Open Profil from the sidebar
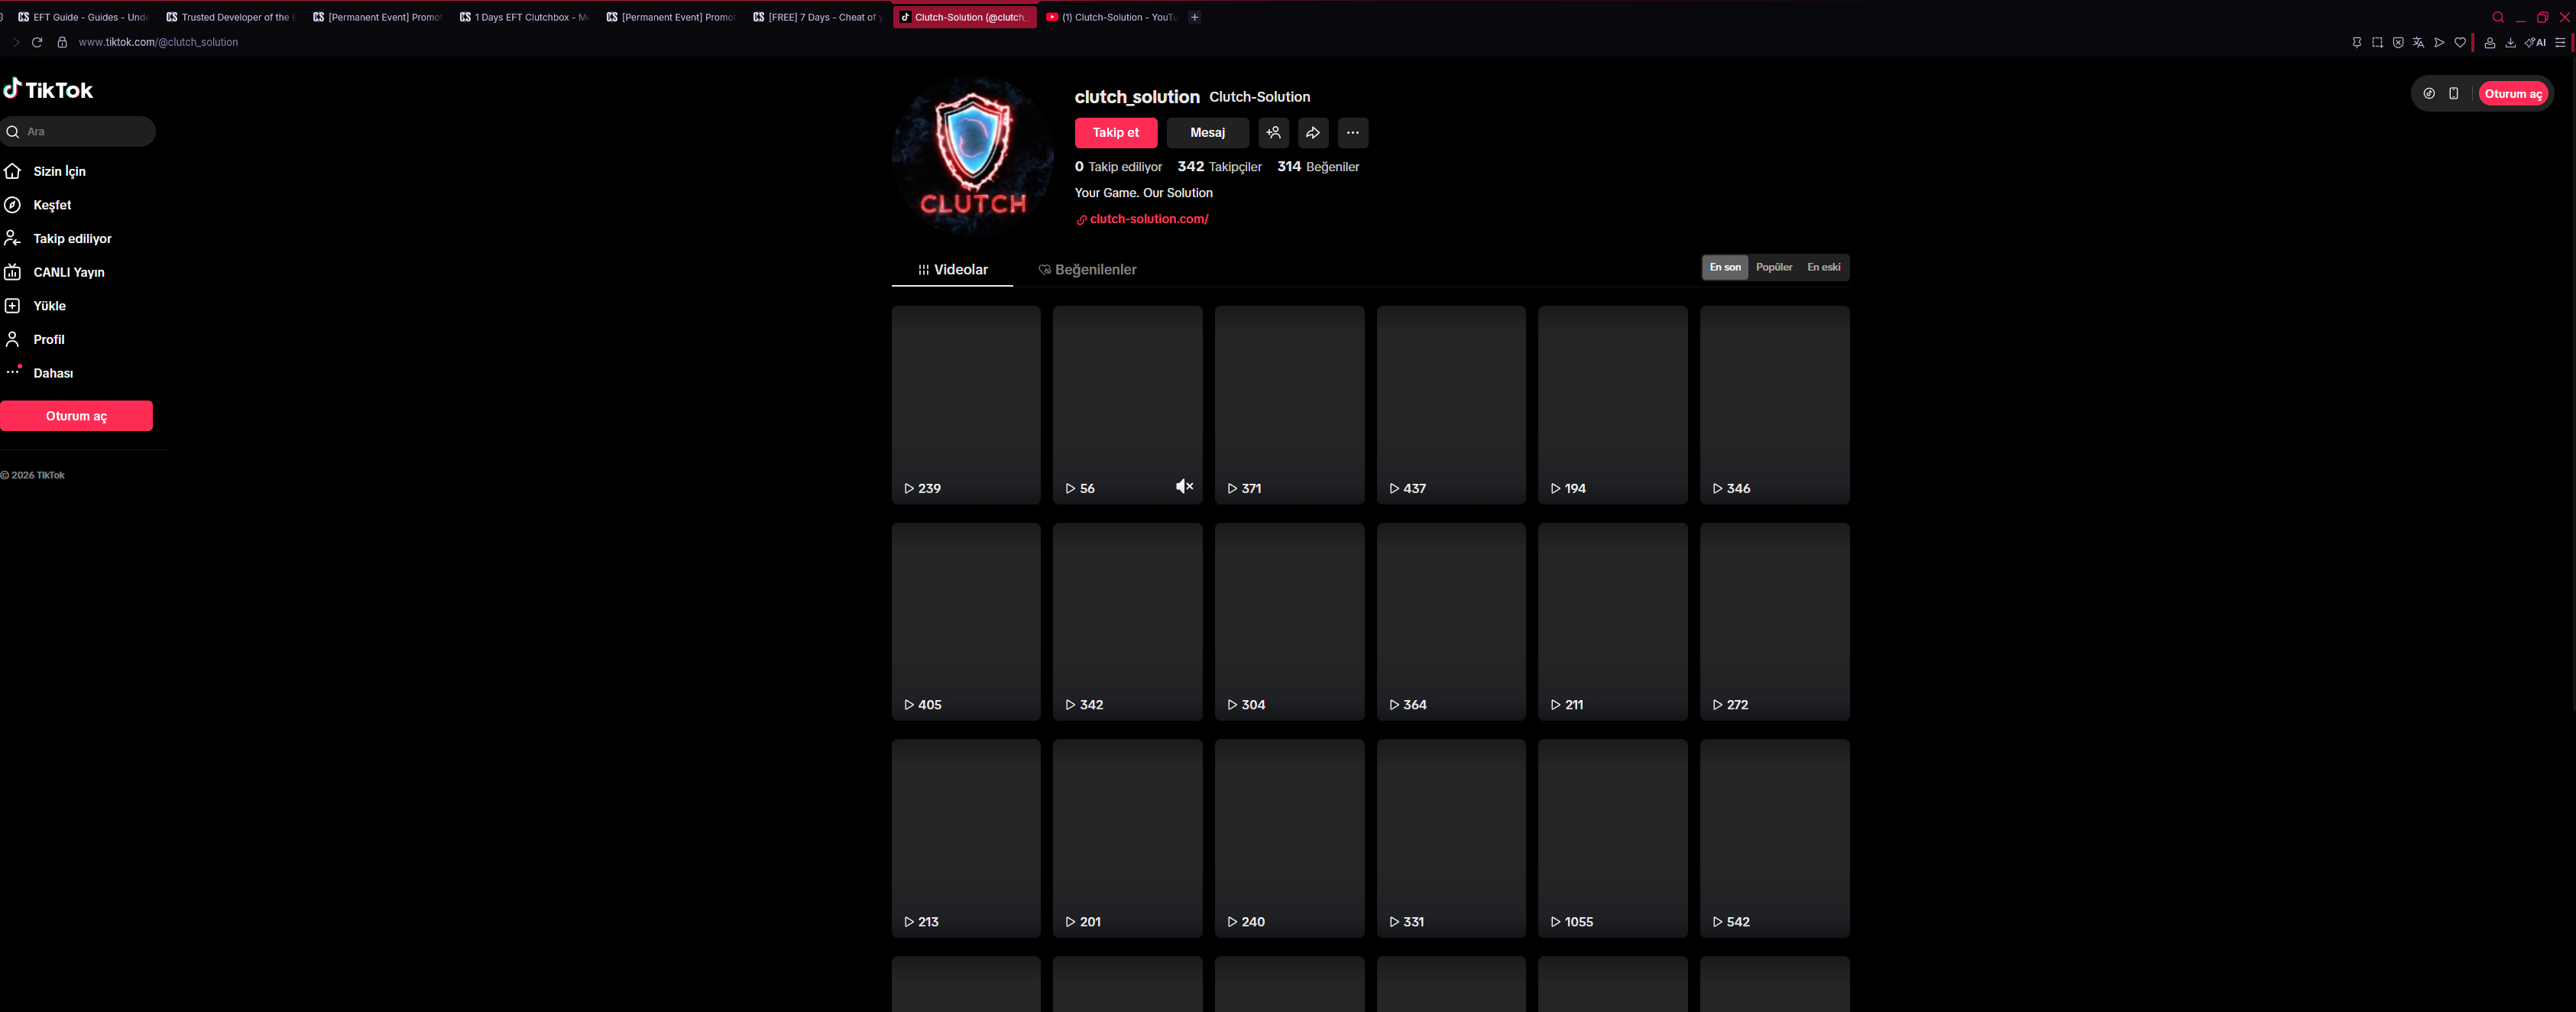This screenshot has height=1012, width=2576. 34,339
